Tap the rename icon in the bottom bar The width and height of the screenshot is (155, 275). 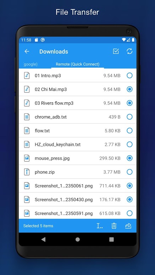coord(100,226)
